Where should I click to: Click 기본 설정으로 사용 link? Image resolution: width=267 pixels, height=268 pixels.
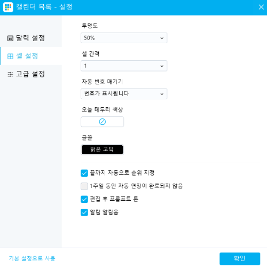pos(32,258)
